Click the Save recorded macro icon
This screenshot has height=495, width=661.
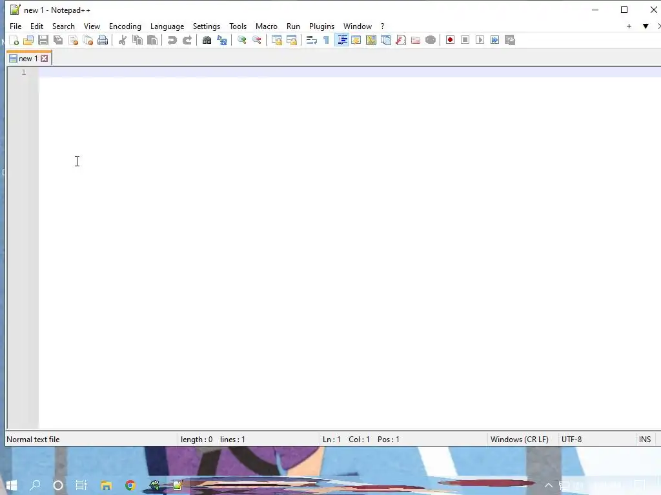tap(510, 41)
